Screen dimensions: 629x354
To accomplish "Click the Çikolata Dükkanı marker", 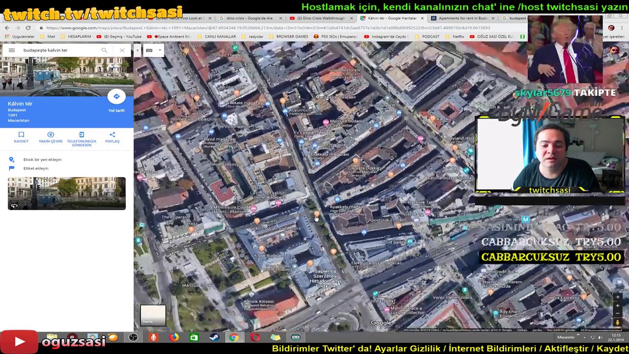I will click(356, 160).
